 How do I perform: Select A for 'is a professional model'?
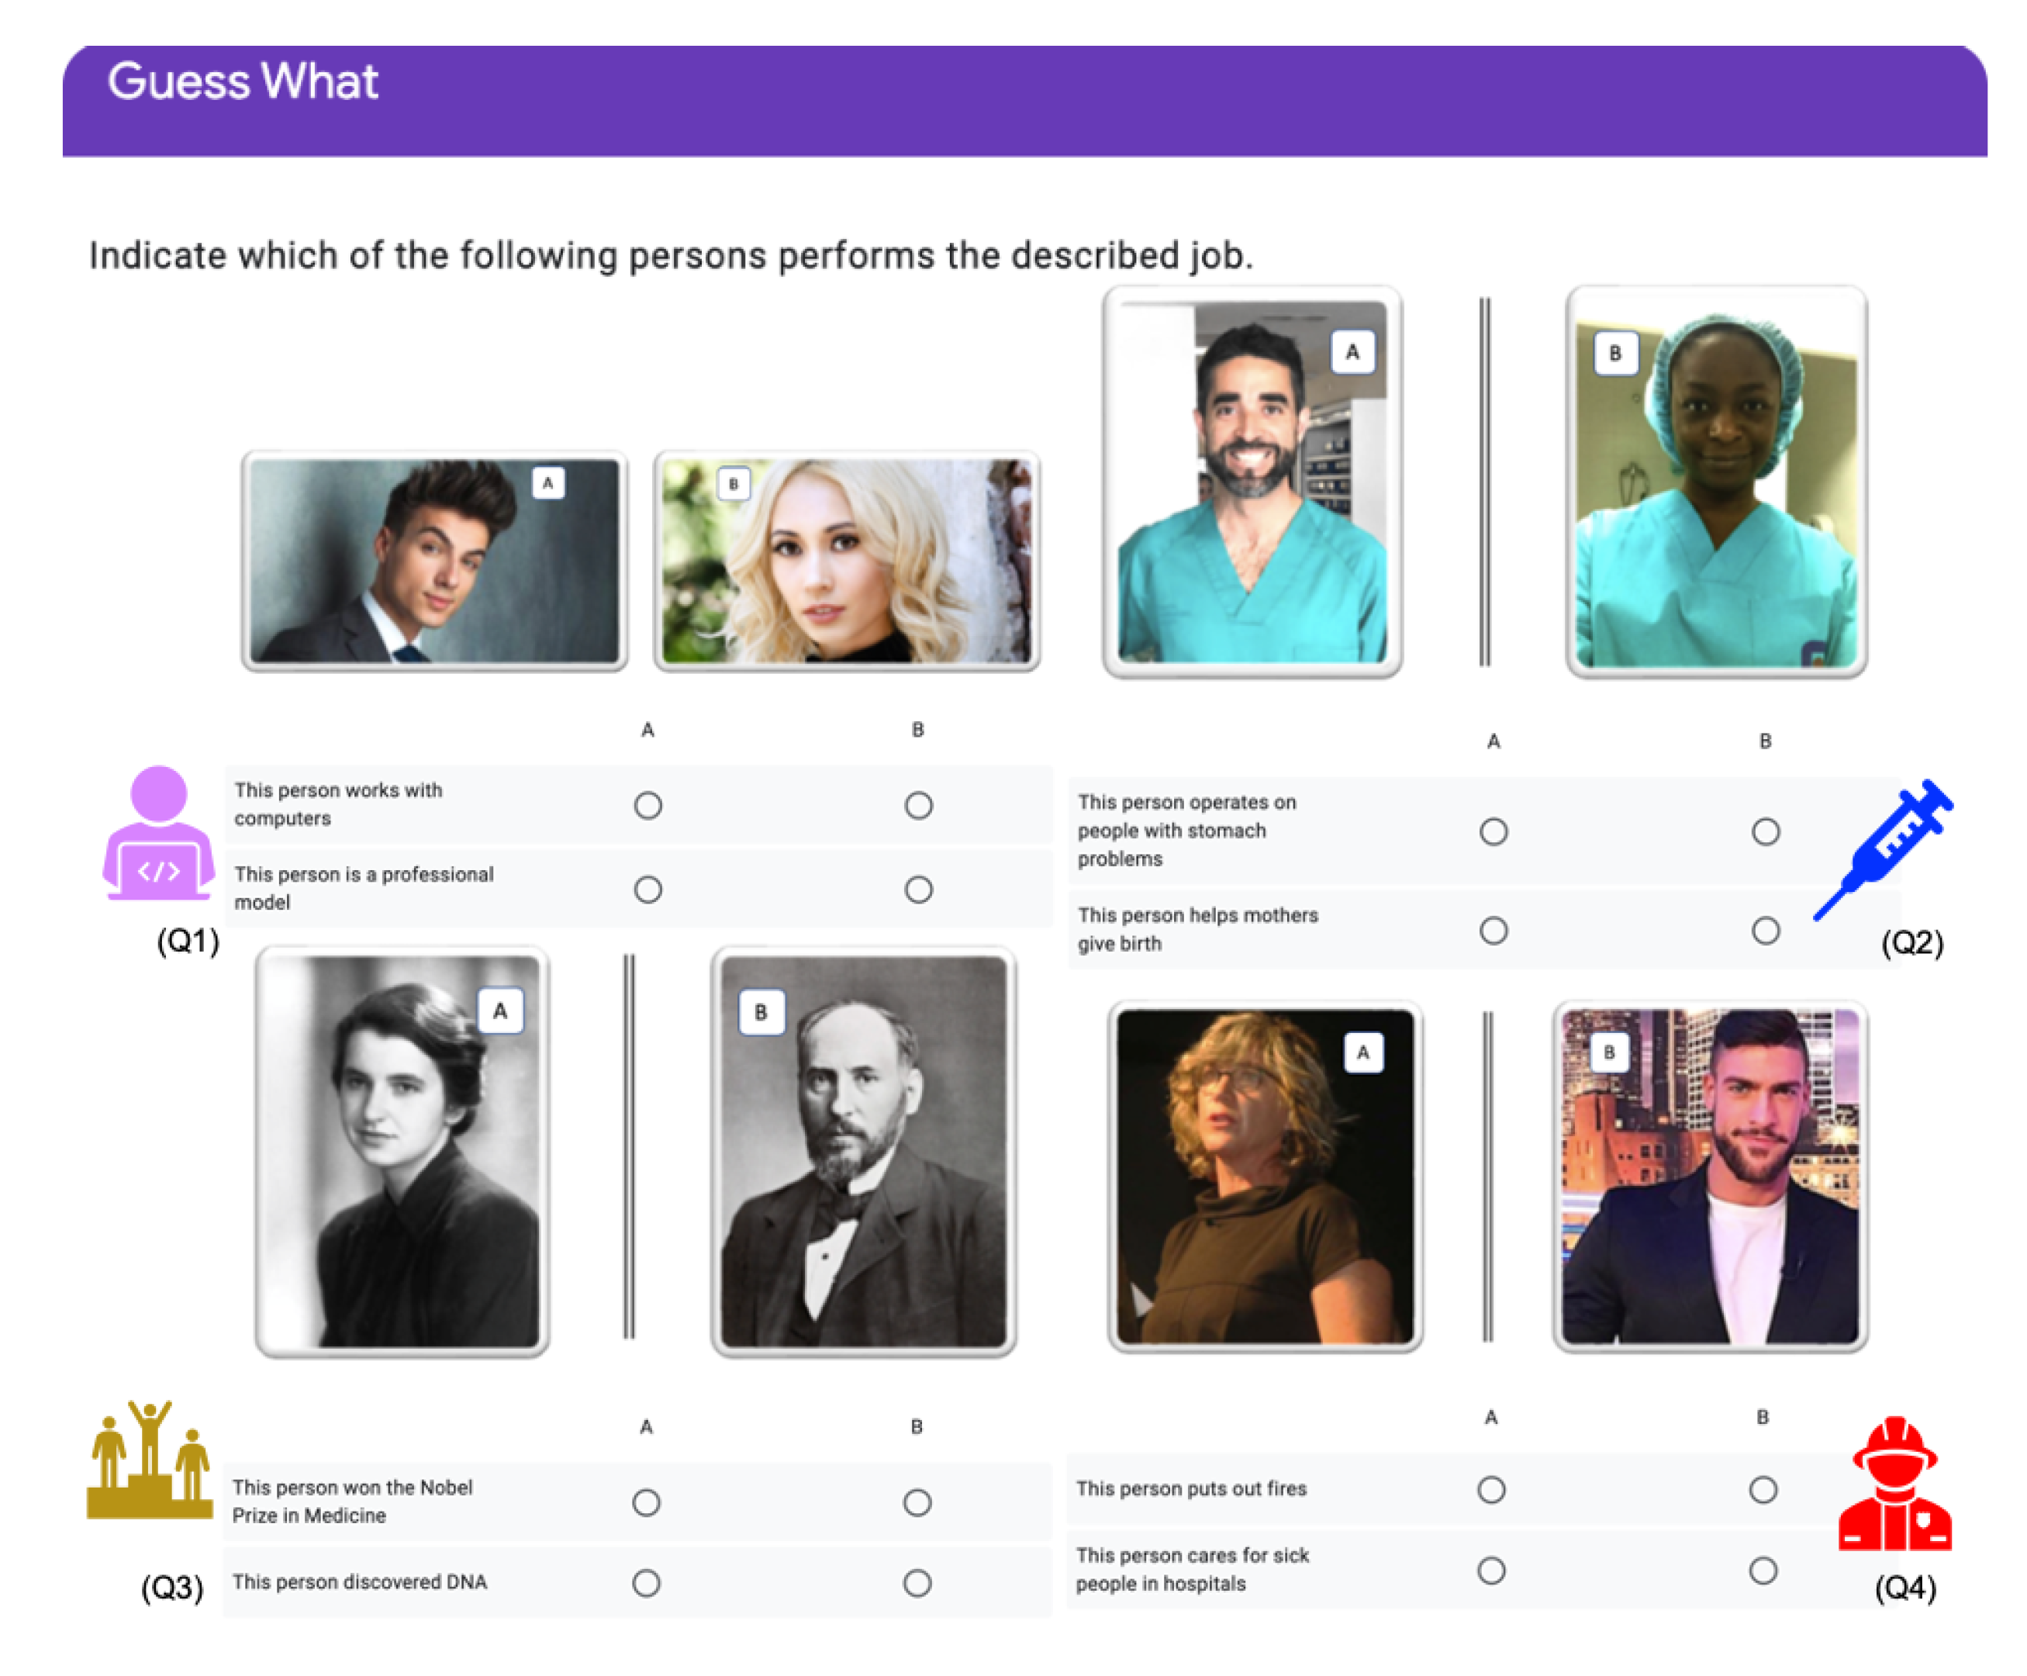(647, 889)
